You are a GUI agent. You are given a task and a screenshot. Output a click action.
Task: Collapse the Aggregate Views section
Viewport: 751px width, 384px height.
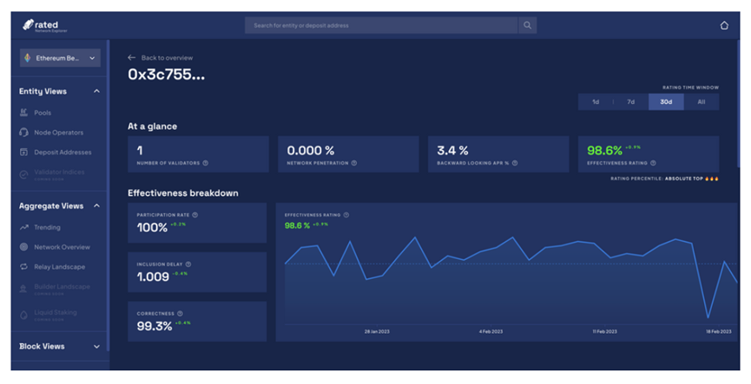coord(96,206)
